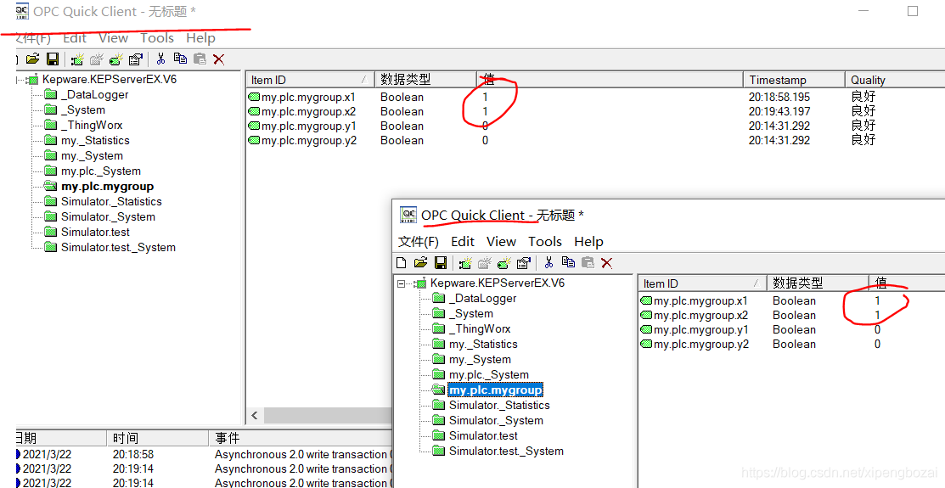The width and height of the screenshot is (945, 488).
Task: Select my.plc.mygroup.y1 item in front window
Action: pos(695,329)
